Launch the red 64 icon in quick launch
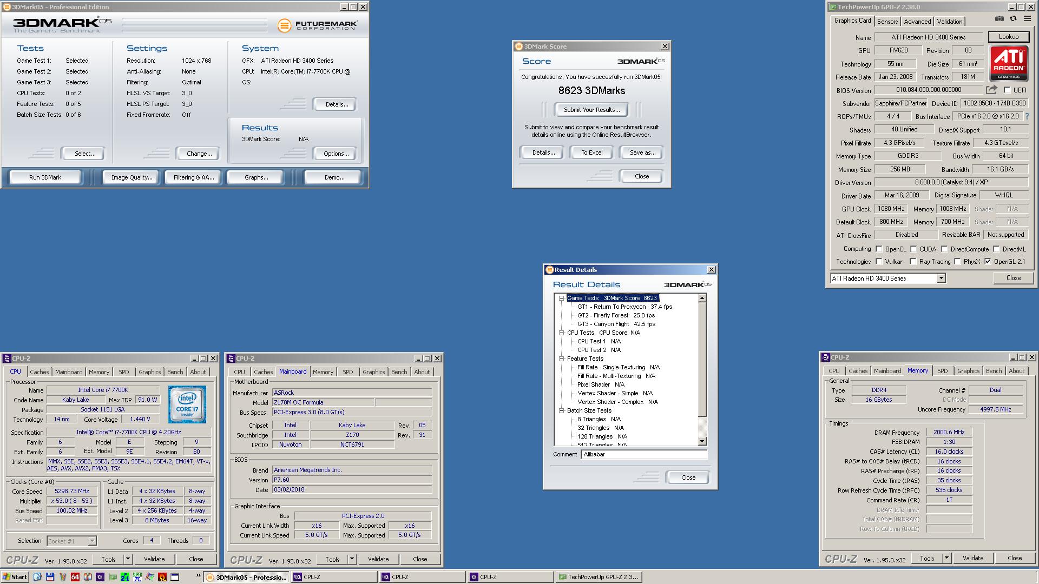 click(75, 577)
